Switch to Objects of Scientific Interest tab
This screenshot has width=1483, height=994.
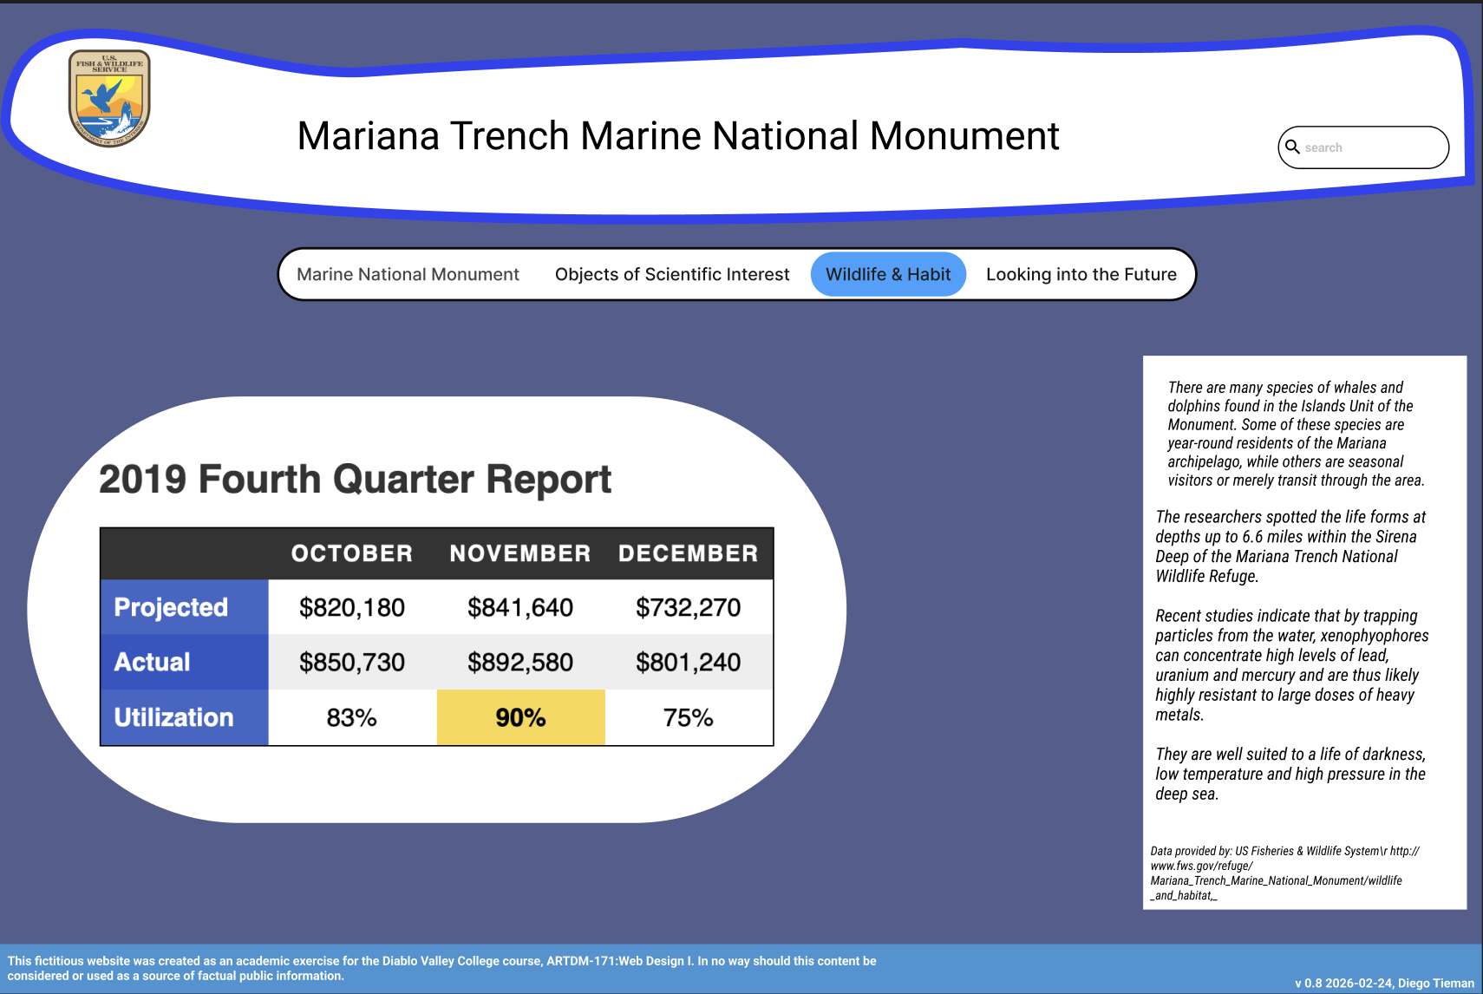click(672, 274)
